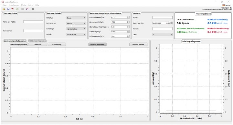Export to PDF via toolbar icon

(x=13, y=9)
